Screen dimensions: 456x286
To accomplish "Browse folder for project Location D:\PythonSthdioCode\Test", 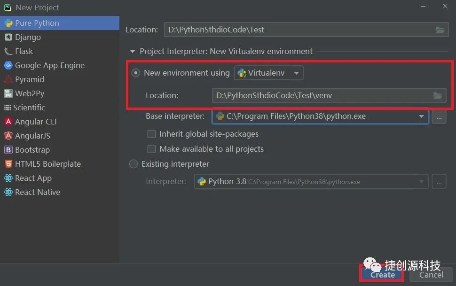I will [440, 30].
